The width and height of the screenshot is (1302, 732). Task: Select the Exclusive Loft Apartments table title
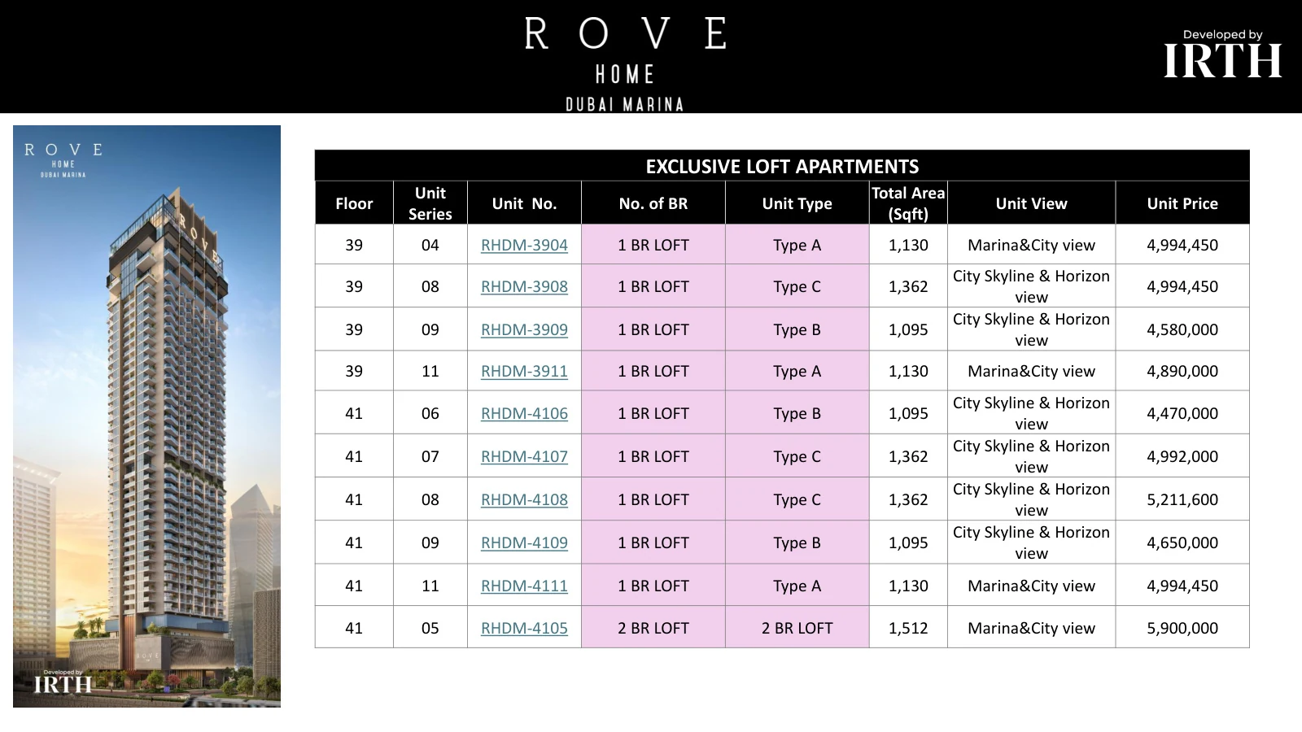click(x=782, y=166)
